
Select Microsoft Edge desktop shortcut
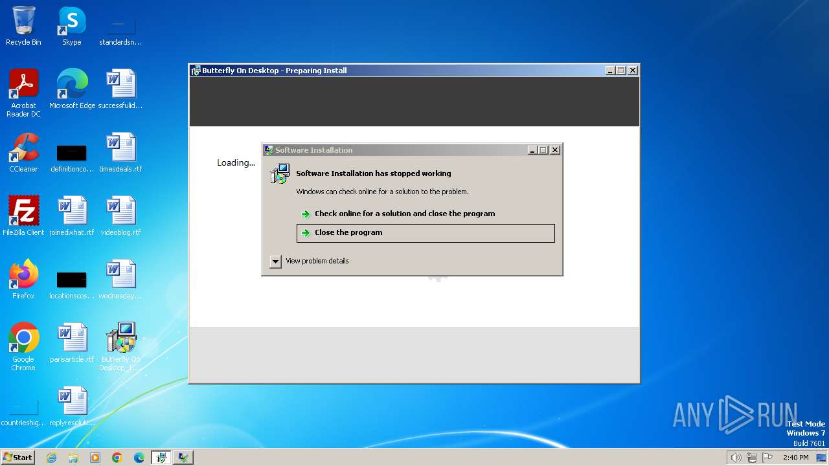pyautogui.click(x=72, y=89)
